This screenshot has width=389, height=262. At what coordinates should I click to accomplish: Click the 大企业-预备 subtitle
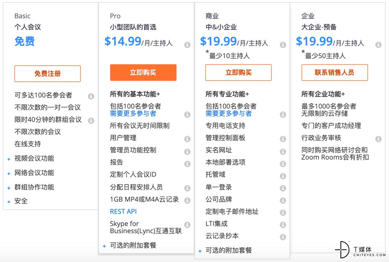click(x=319, y=27)
